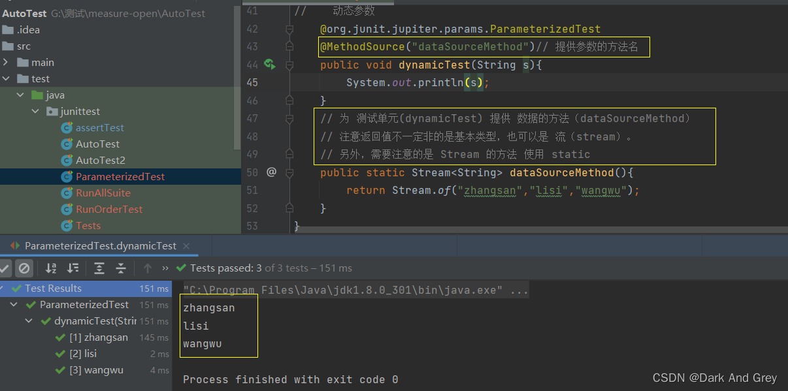Click the class icon beside assertTest
The height and width of the screenshot is (391, 788).
(x=67, y=128)
